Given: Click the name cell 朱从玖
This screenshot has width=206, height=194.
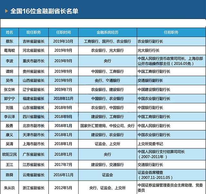Looking at the screenshot, I should coord(9,188).
